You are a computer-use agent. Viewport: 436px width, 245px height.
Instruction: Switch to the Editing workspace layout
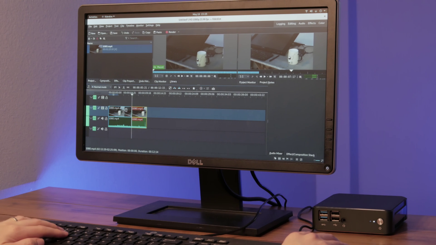coord(292,24)
